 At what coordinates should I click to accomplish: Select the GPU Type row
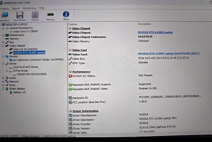click(79, 63)
